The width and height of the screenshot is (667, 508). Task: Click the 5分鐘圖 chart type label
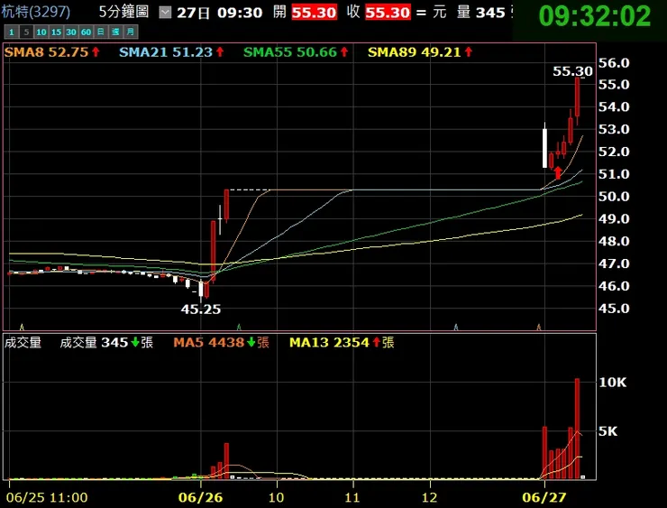(123, 12)
